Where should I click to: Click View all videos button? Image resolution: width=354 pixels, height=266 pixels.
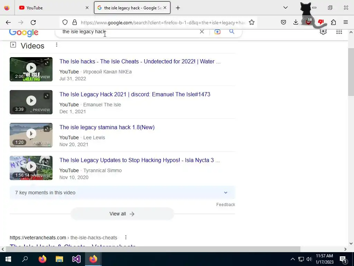[122, 214]
